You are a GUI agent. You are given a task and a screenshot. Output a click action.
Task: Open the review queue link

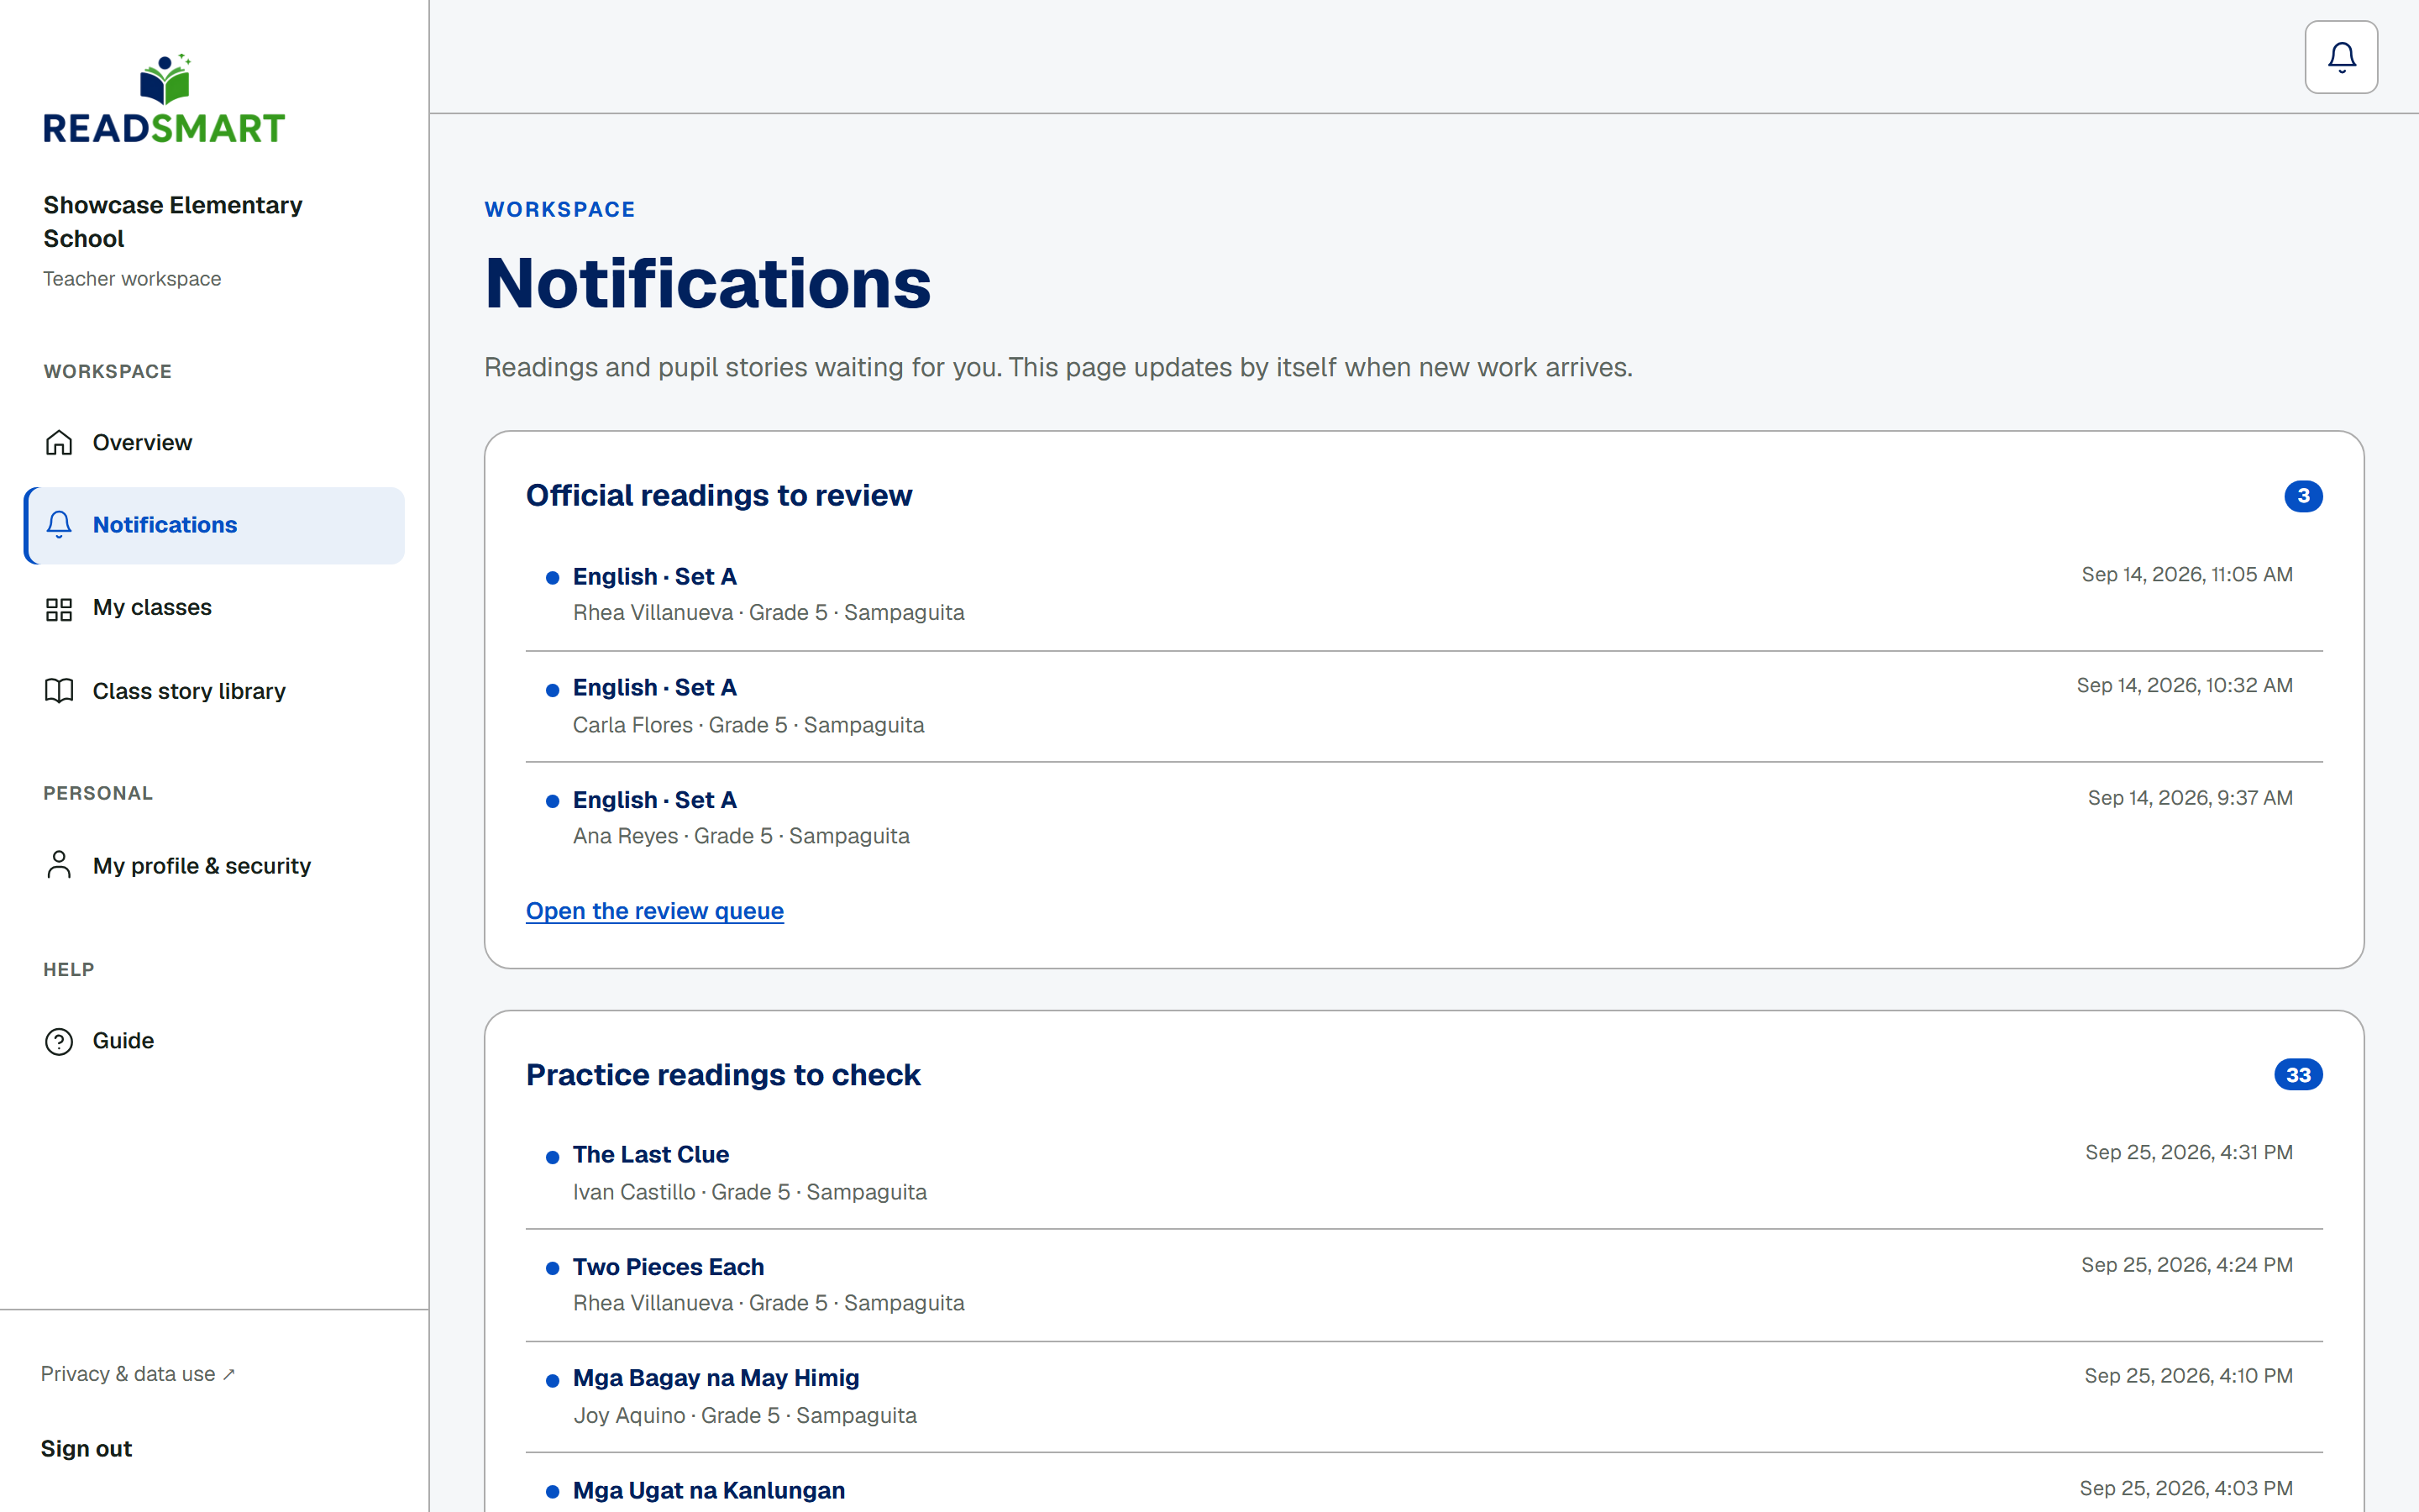pyautogui.click(x=655, y=911)
